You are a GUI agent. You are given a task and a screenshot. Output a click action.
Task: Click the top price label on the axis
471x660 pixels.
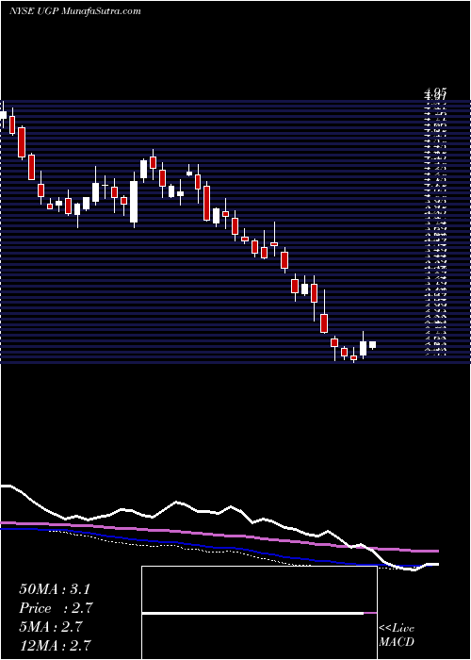tap(435, 91)
